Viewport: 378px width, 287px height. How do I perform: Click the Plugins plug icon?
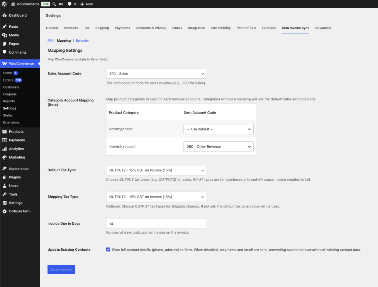coord(5,177)
